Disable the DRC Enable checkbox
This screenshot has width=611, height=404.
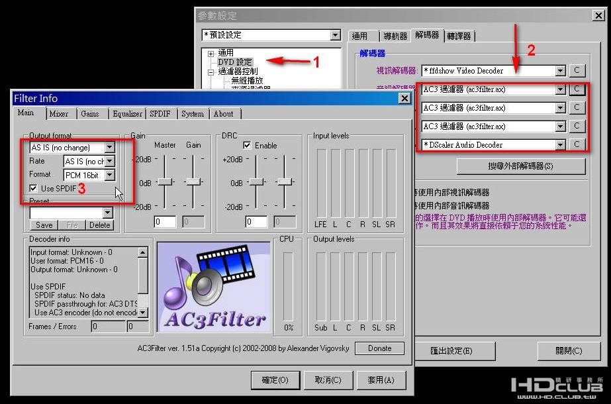click(247, 145)
